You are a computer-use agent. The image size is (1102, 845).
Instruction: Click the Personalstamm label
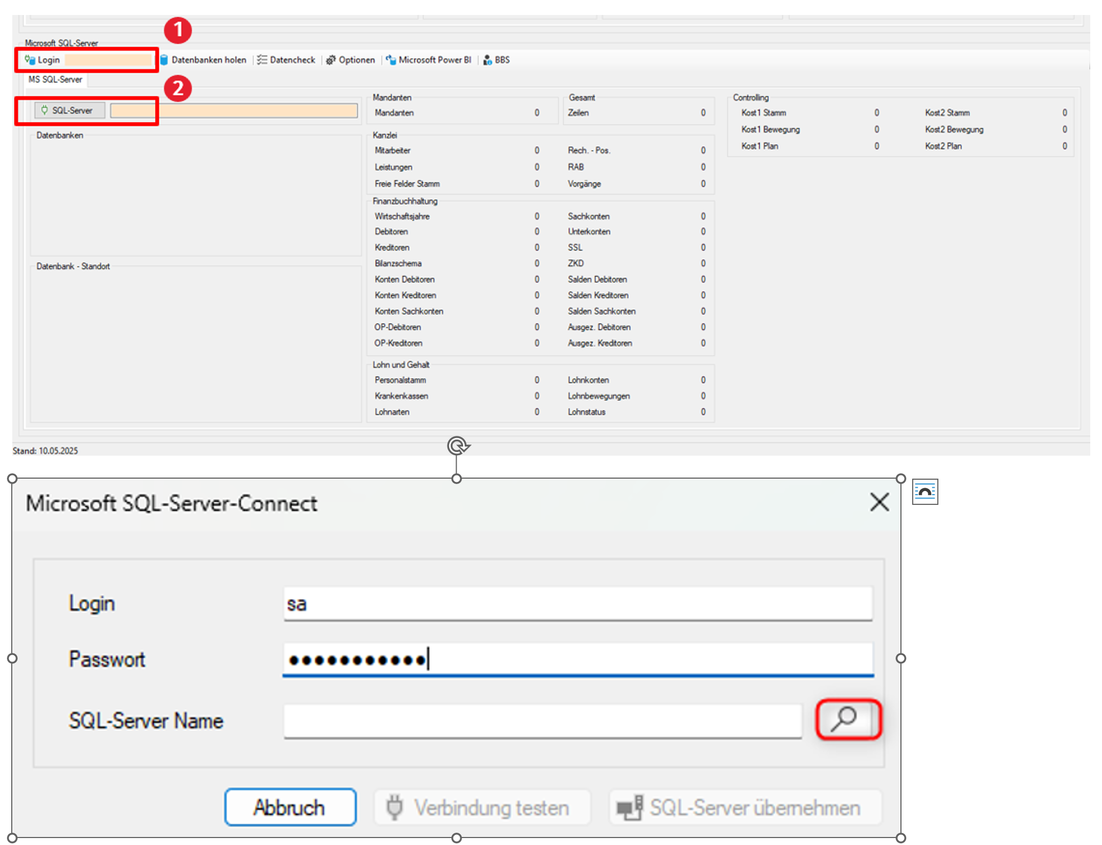pyautogui.click(x=400, y=380)
